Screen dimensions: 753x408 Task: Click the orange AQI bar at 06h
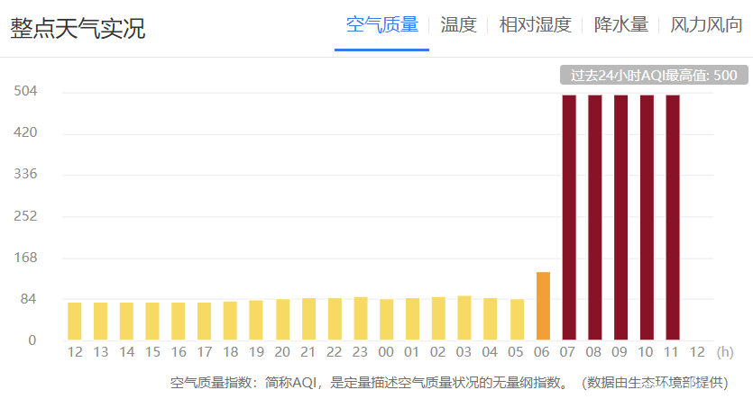point(543,306)
